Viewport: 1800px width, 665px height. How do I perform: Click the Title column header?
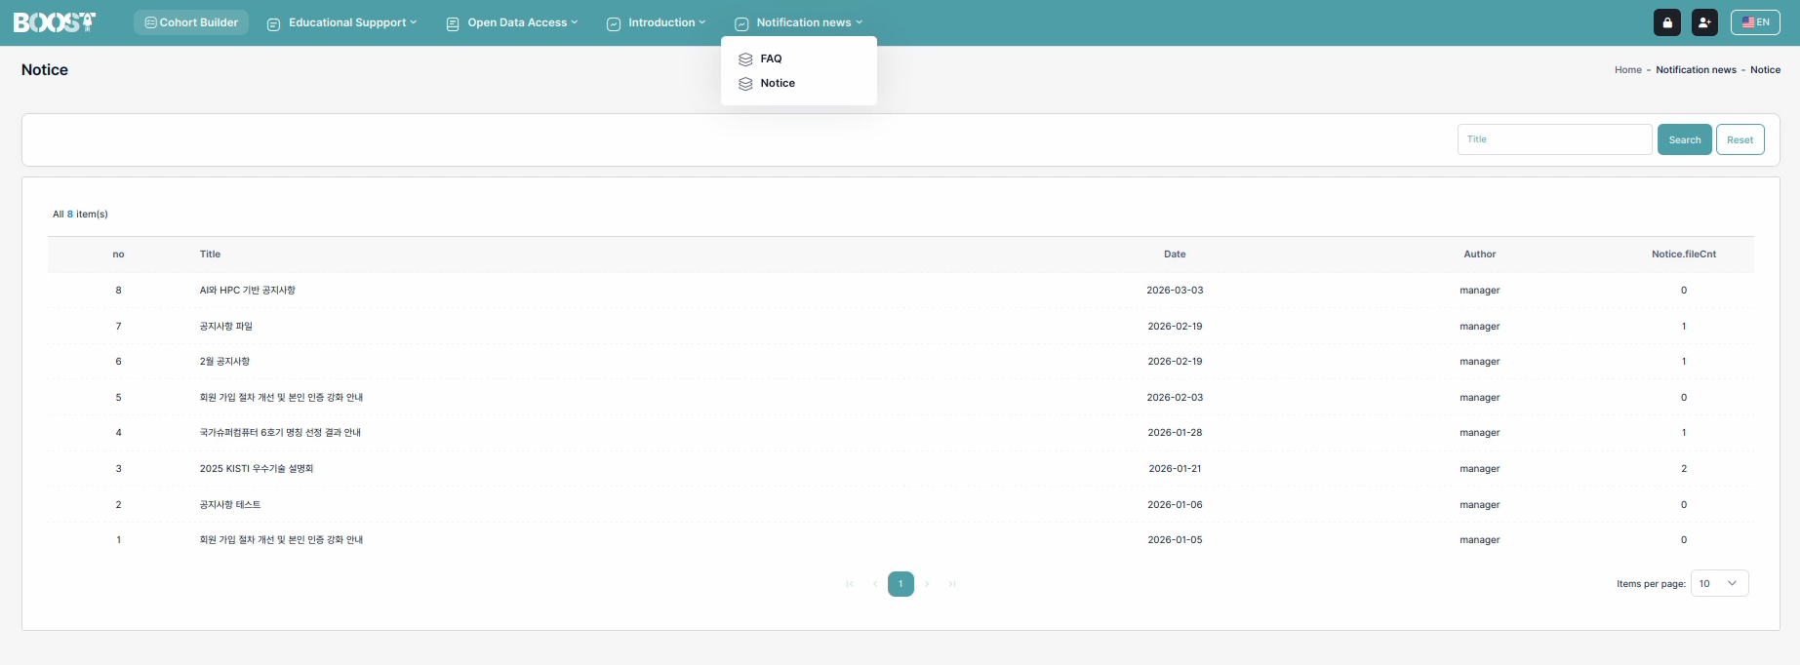(x=210, y=254)
